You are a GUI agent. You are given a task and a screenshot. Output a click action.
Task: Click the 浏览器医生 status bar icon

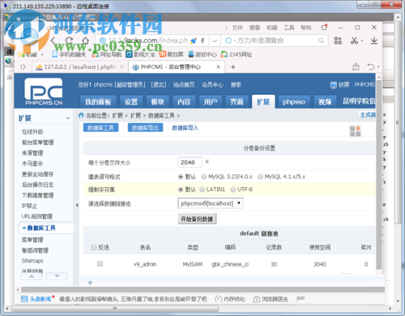[x=256, y=299]
